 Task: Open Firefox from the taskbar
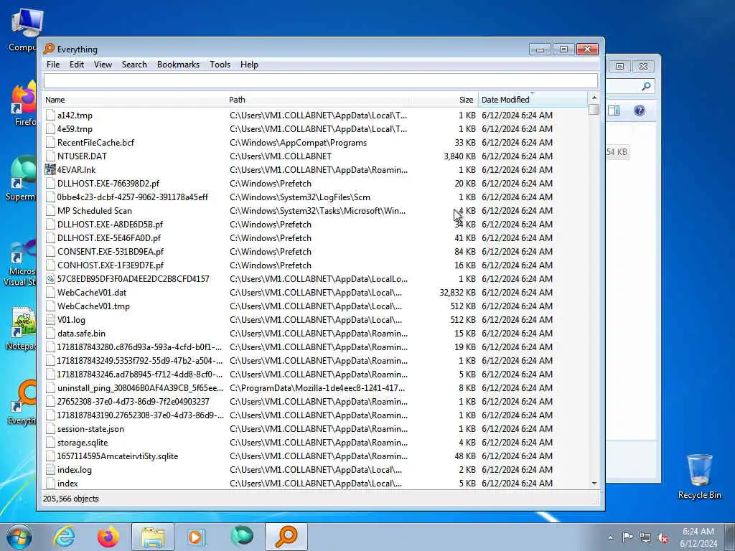click(x=108, y=537)
